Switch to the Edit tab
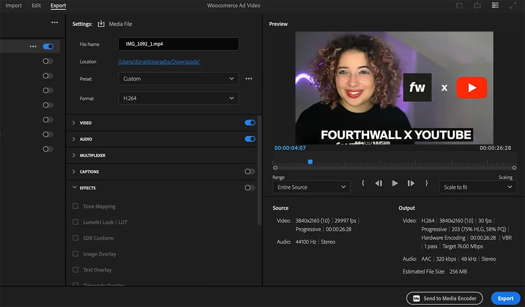525x307 pixels. 36,6
